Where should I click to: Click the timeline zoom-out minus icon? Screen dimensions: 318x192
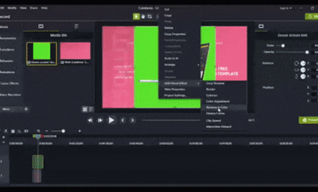(x=46, y=131)
